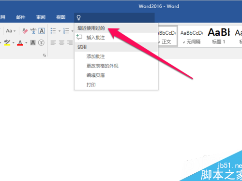Choose 编辑页眉 suggestion
Screen dimensions: 242x181
tap(116, 75)
